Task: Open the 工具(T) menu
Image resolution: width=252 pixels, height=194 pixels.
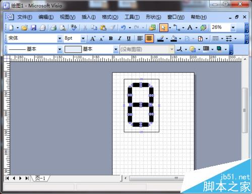Action: tap(132, 17)
